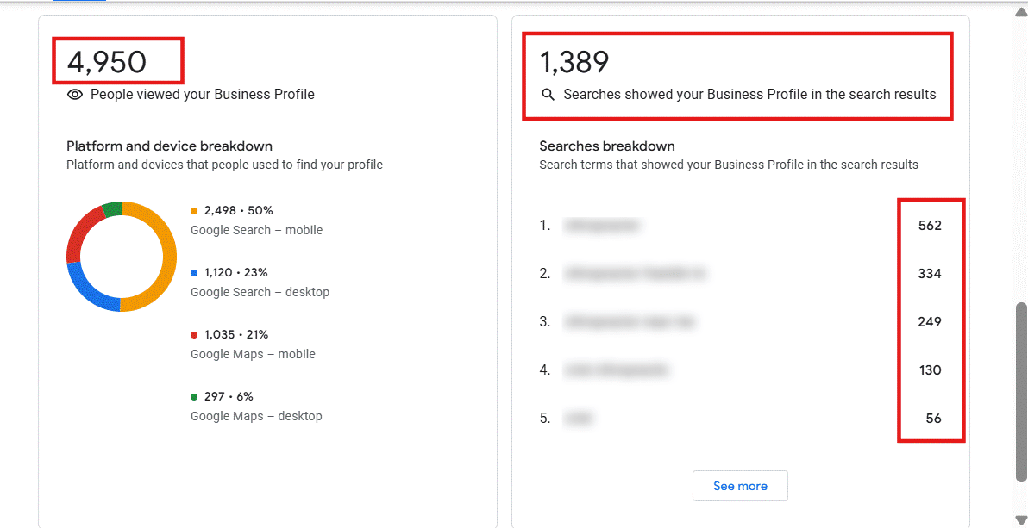Open the fourth search term with 130 searches
This screenshot has width=1028, height=528.
(616, 370)
